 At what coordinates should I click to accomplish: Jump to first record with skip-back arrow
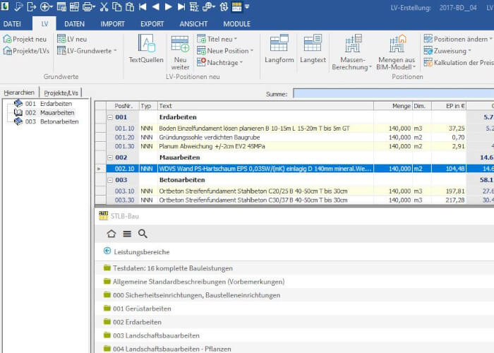coord(143,6)
